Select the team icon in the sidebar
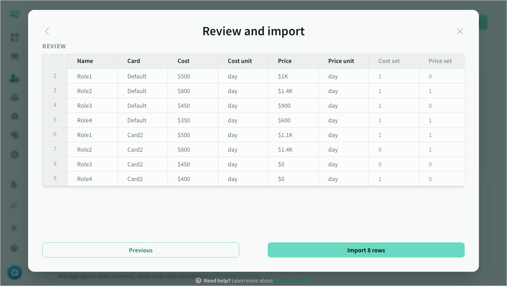Viewport: 507px width, 286px height. (14, 56)
